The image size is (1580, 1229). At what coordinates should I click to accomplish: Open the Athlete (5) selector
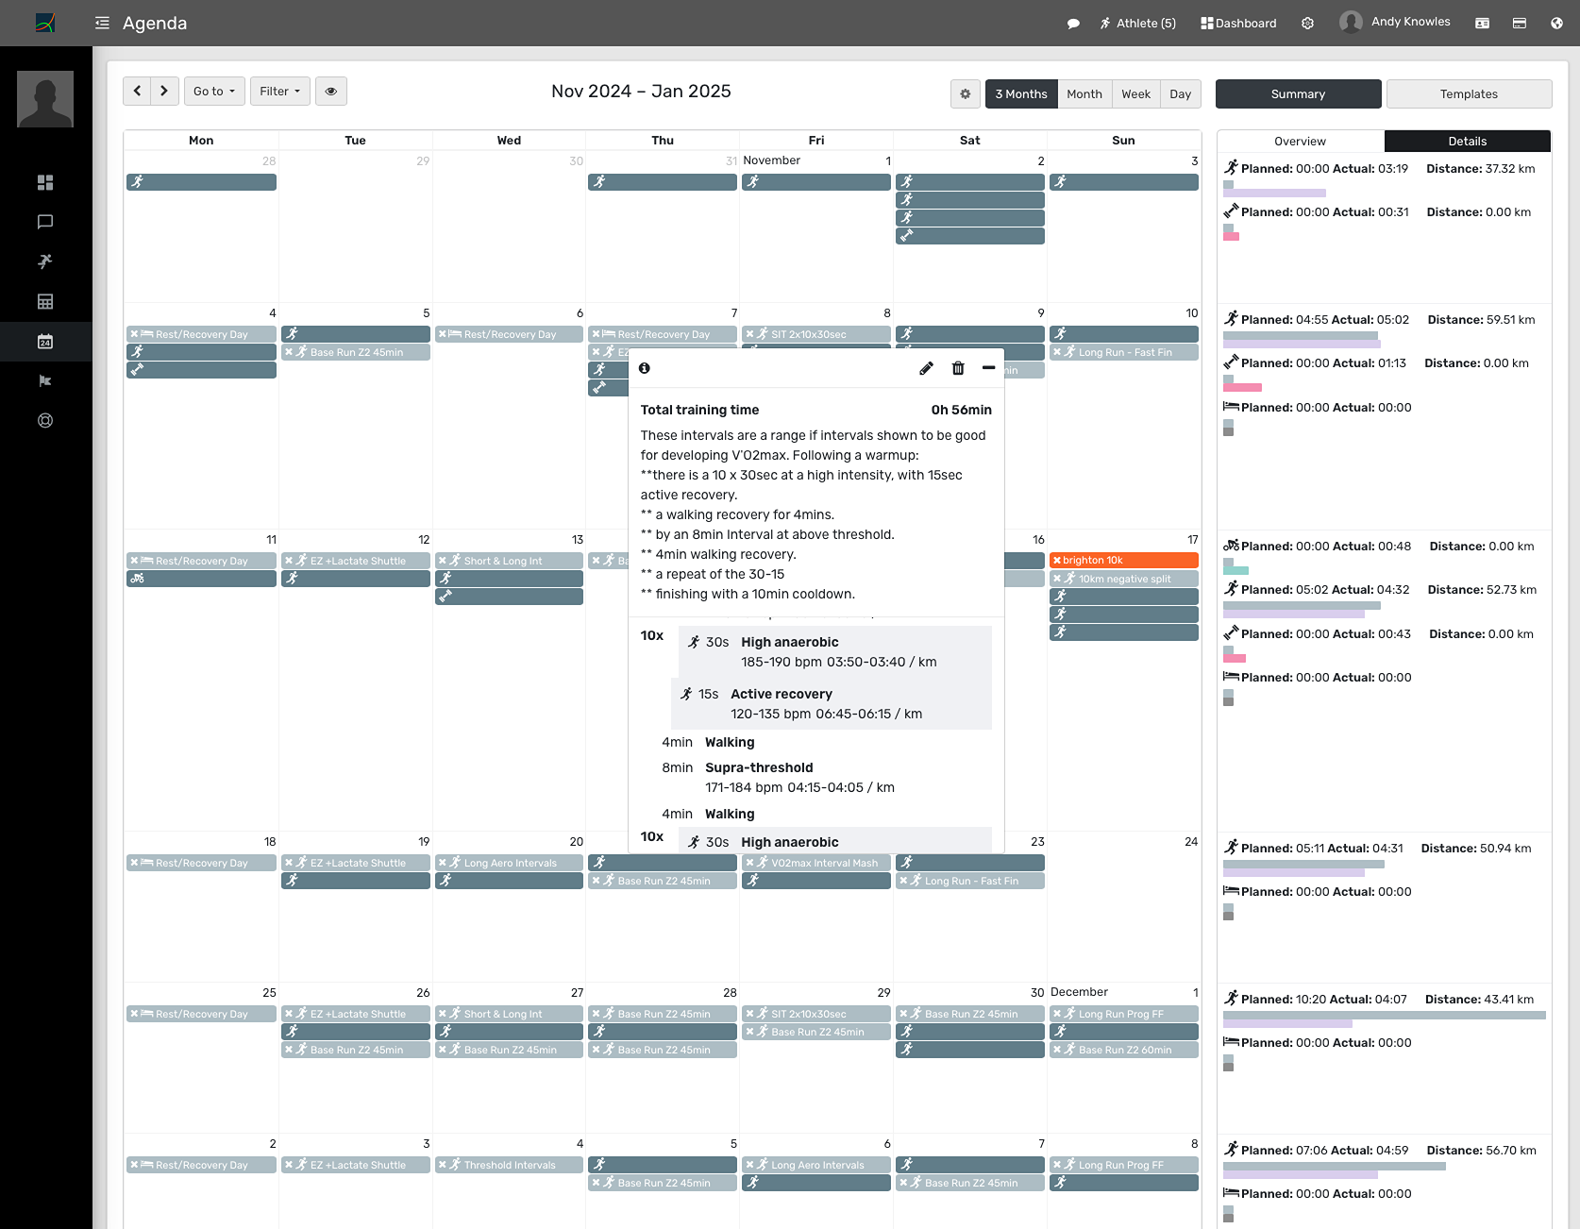click(x=1137, y=24)
